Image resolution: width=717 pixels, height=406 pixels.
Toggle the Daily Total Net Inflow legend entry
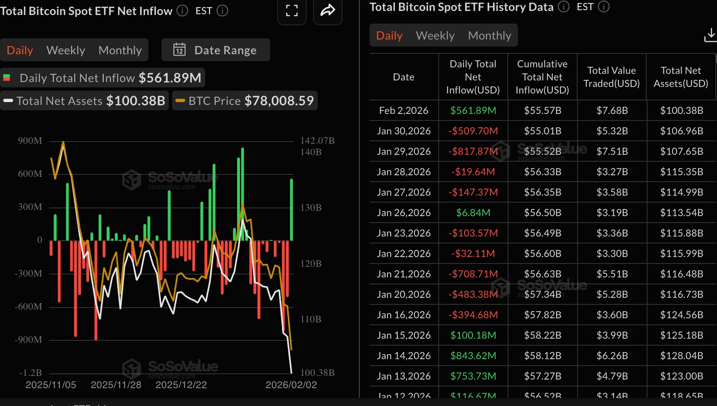tap(103, 77)
